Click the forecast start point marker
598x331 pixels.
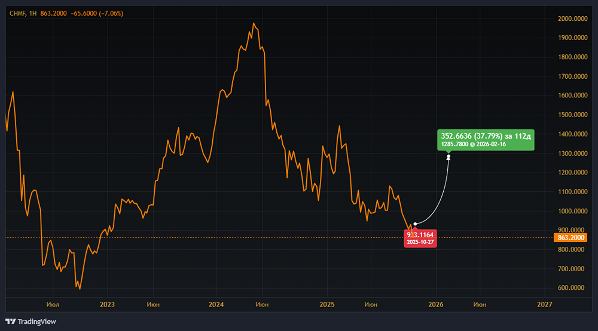coord(415,224)
